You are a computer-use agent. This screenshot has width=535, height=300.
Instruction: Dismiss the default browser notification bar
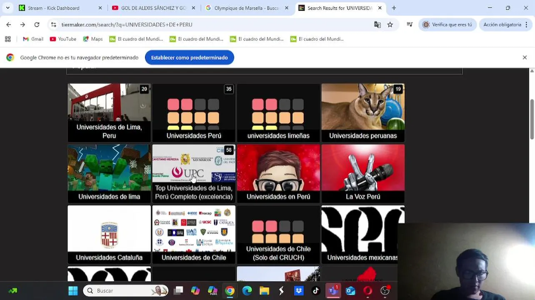click(x=525, y=57)
